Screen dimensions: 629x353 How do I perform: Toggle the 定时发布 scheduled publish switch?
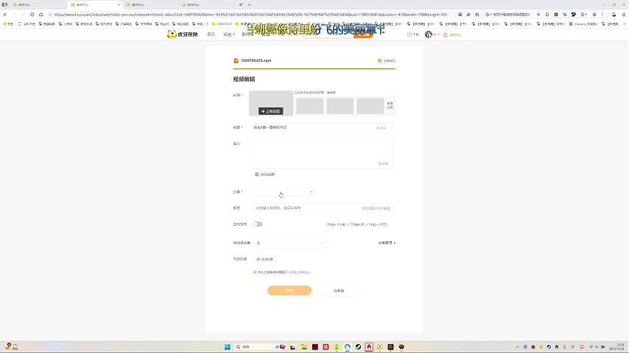click(258, 224)
